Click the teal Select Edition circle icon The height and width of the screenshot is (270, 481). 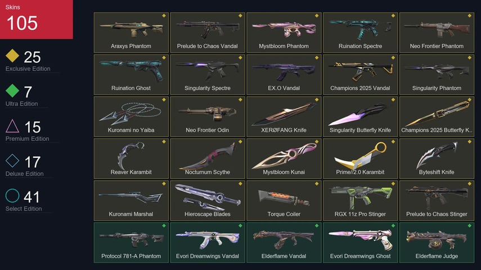[12, 195]
